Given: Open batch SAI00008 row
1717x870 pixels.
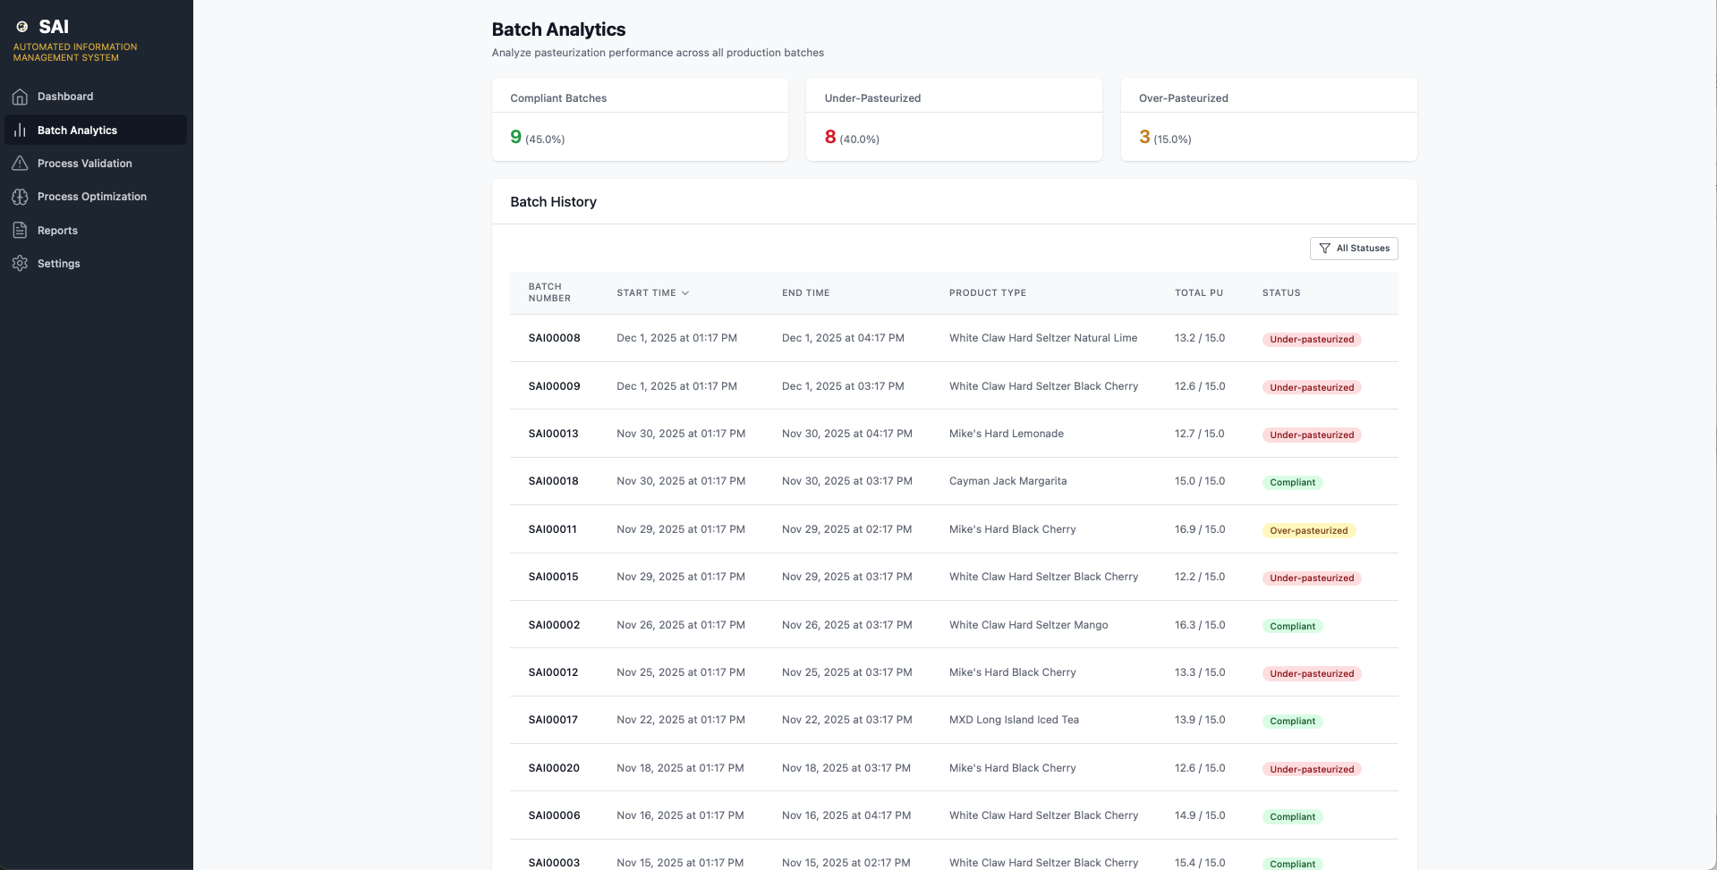Looking at the screenshot, I should coord(954,338).
